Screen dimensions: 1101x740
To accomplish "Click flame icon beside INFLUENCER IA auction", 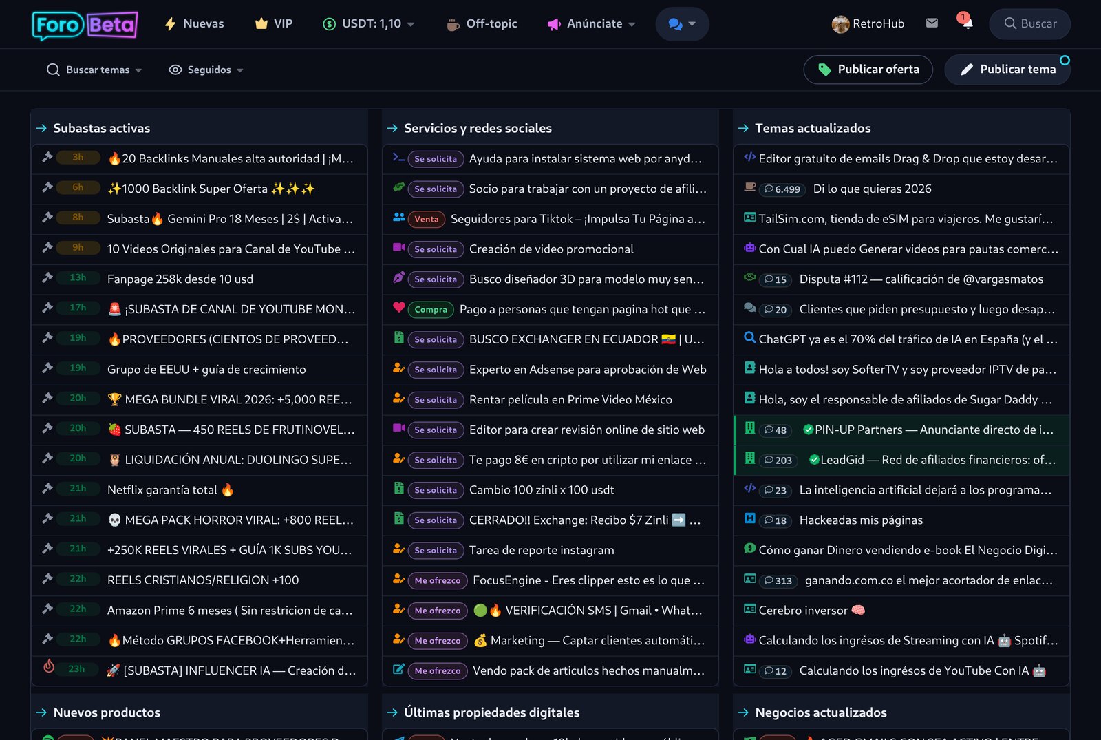I will tap(49, 666).
